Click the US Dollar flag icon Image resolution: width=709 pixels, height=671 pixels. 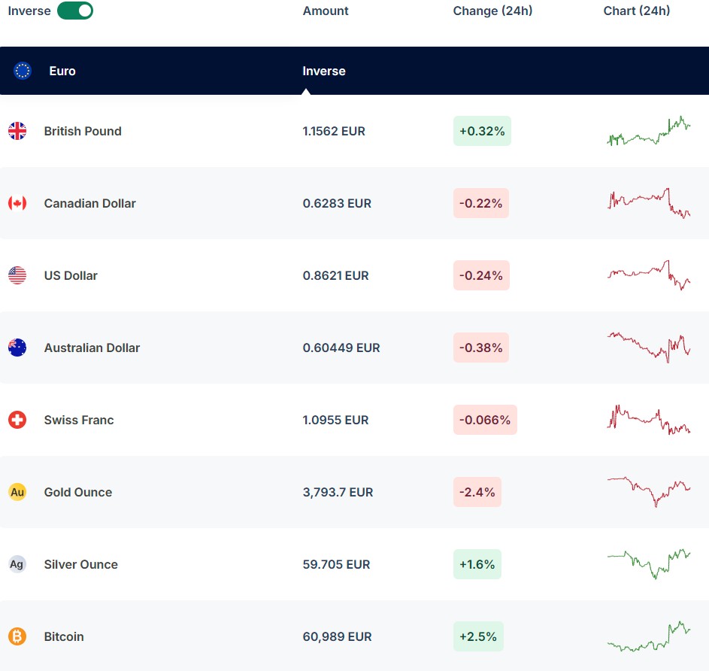pos(17,275)
